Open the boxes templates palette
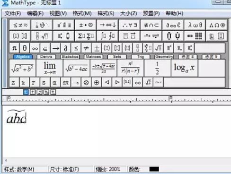The width and height of the screenshot is (231, 174). tap(217, 36)
